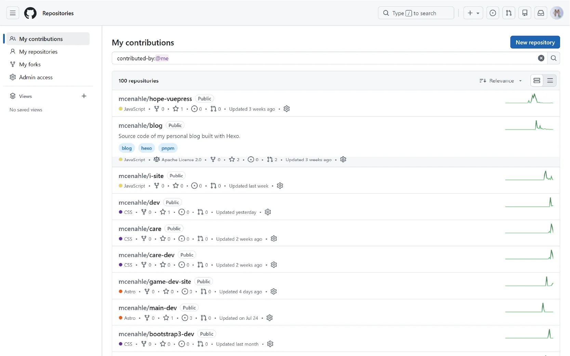Open the mcenahle/blog repository link

coord(141,125)
